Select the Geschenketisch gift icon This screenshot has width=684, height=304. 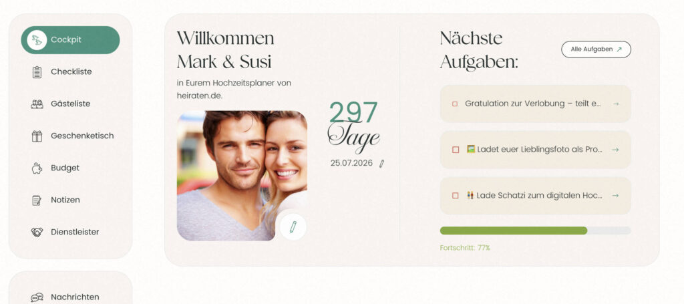[37, 136]
